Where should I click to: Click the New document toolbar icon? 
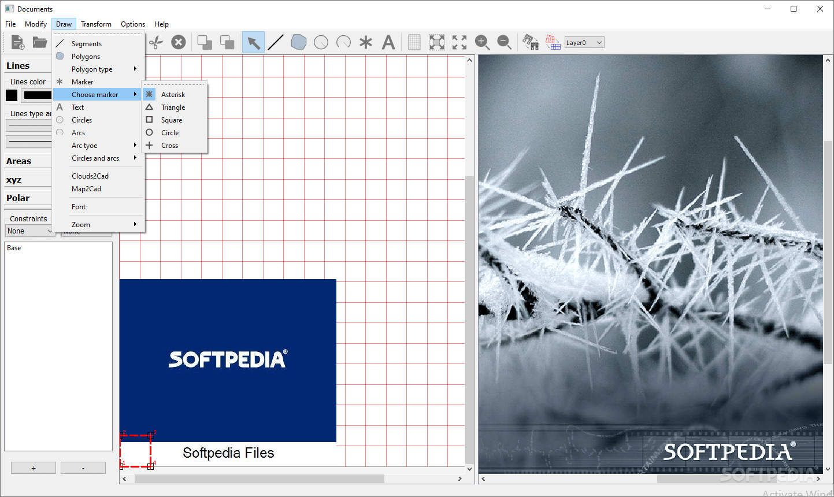point(18,42)
